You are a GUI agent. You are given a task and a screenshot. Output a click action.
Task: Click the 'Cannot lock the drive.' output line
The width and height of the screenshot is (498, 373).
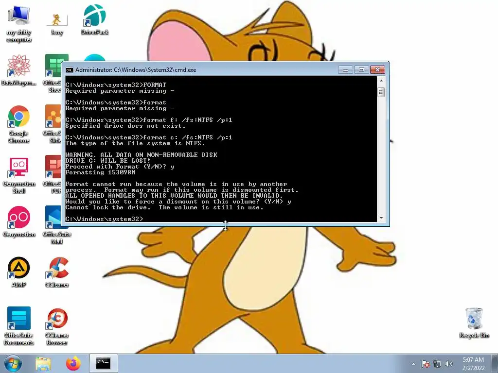point(164,207)
